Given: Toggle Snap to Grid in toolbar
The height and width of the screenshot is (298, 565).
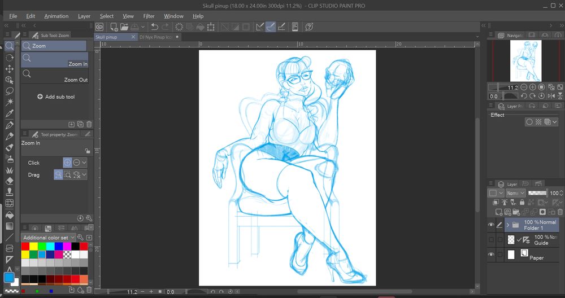Looking at the screenshot, I should (x=282, y=27).
